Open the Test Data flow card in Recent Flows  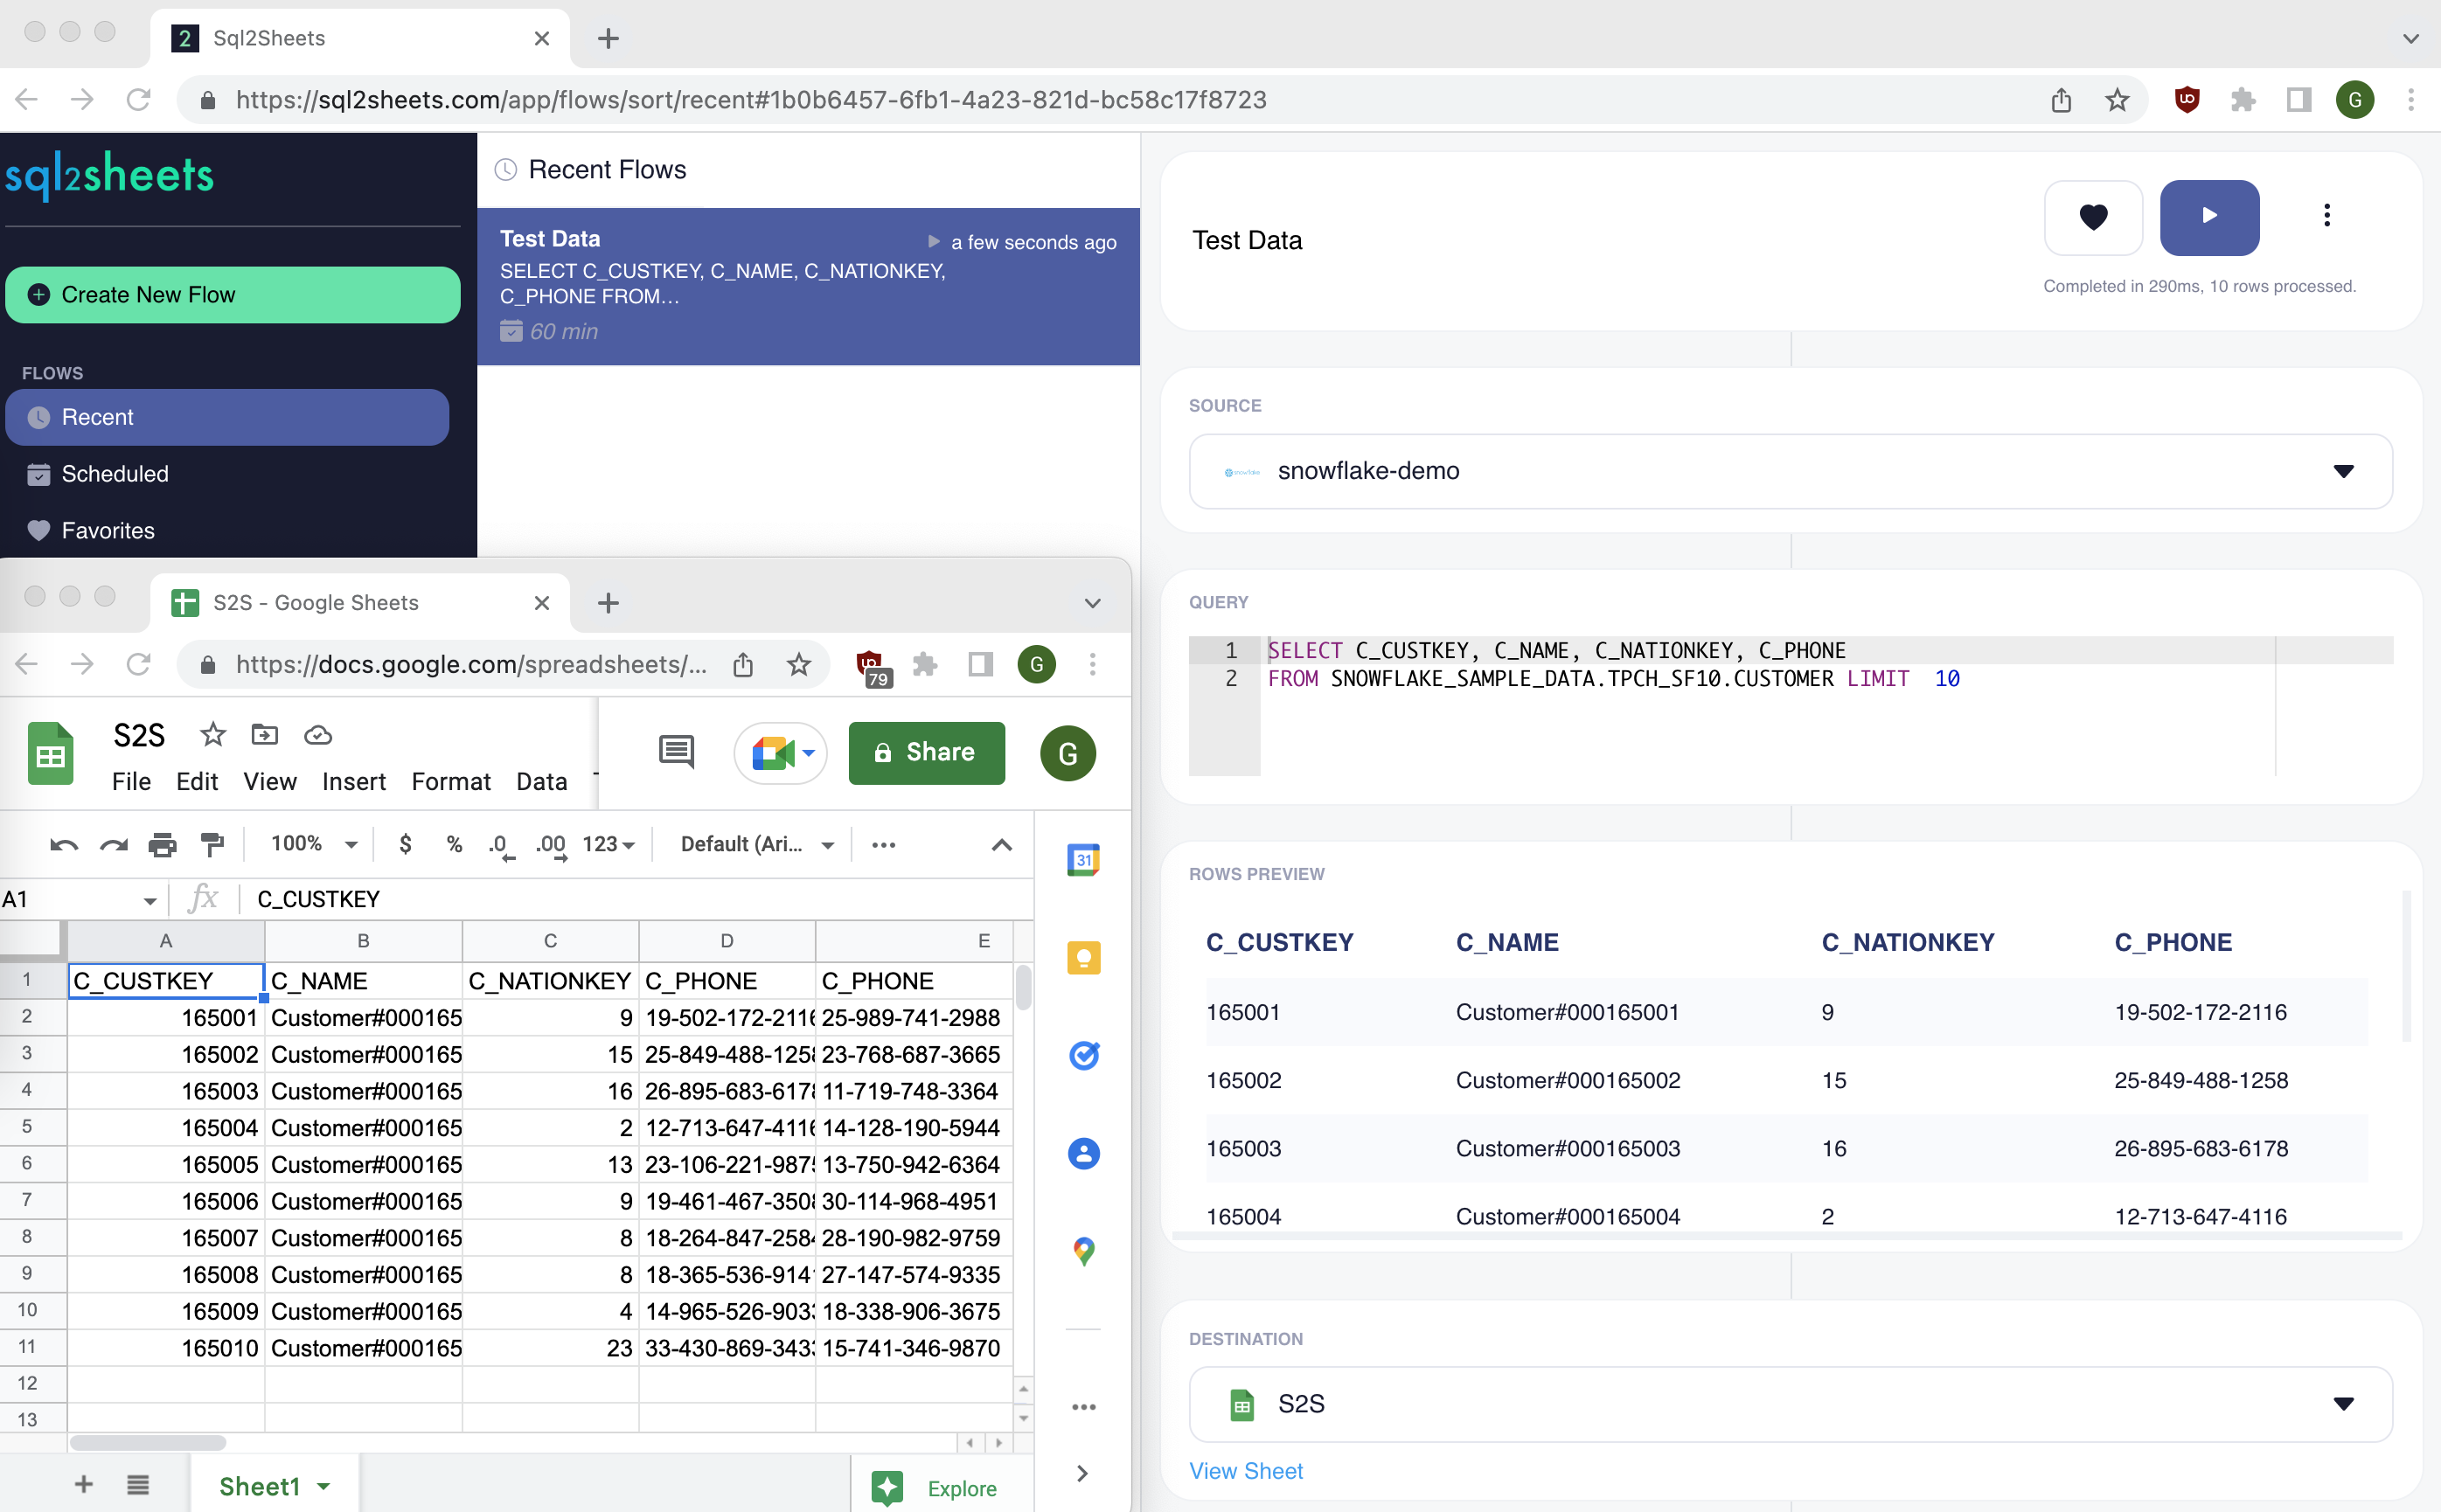pos(809,287)
